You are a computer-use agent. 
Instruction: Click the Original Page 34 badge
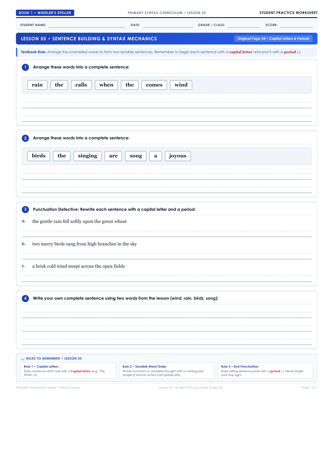click(x=273, y=39)
